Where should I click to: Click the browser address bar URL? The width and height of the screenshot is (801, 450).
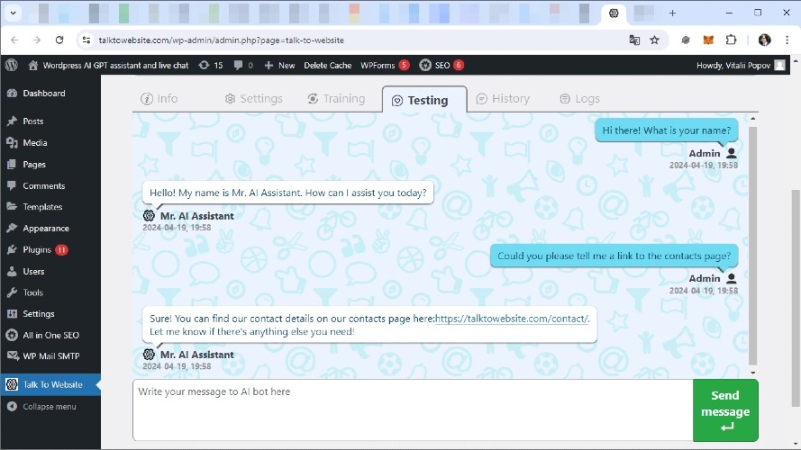click(221, 40)
